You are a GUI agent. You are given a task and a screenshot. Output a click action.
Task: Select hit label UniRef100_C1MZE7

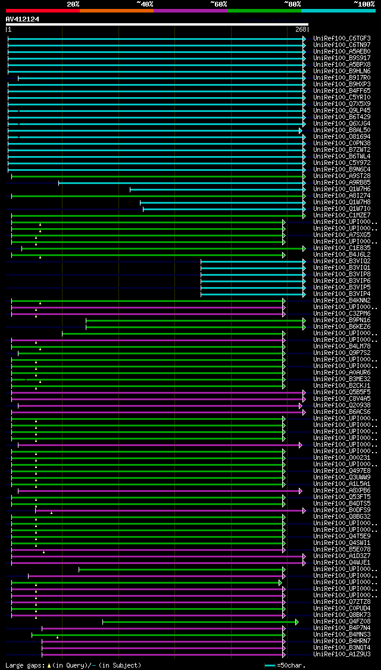tap(342, 216)
